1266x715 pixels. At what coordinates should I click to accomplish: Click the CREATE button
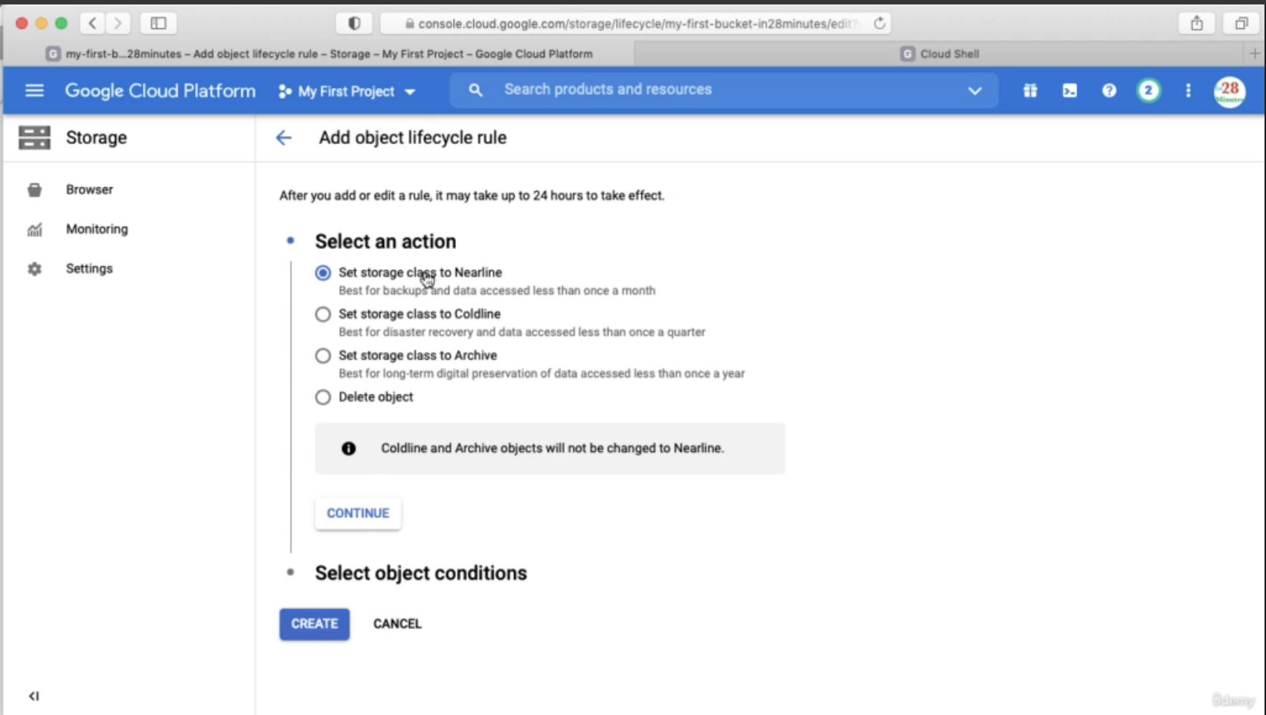[x=315, y=624]
